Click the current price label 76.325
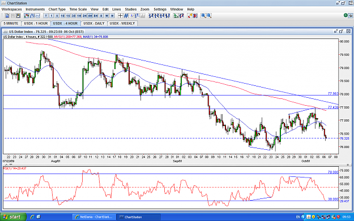Image resolution: width=354 pixels, height=221 pixels. pyautogui.click(x=344, y=138)
